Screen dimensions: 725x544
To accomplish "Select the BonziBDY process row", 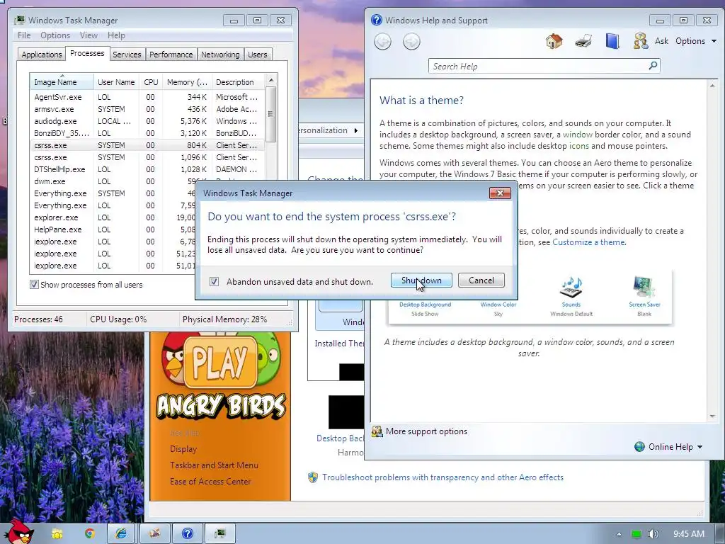I will [147, 133].
